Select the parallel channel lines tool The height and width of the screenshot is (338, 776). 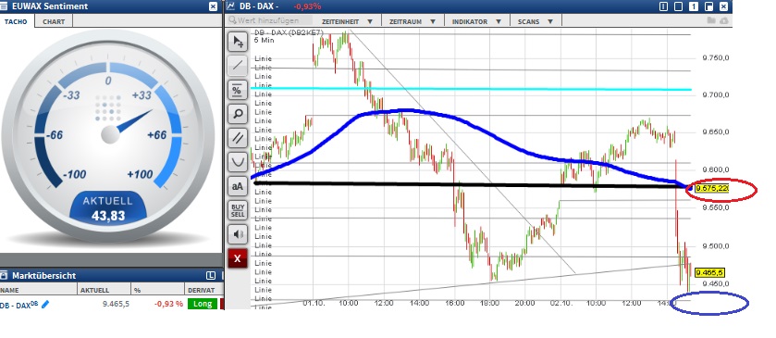[238, 138]
